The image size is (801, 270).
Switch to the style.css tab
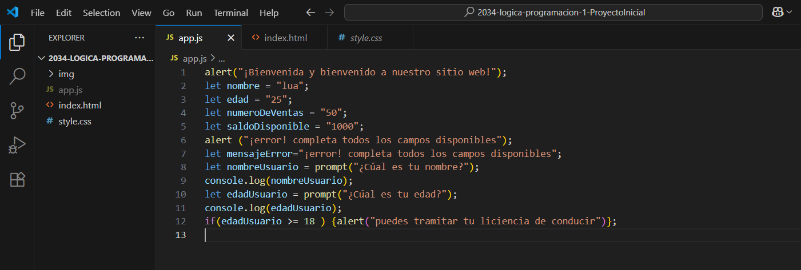pyautogui.click(x=370, y=38)
